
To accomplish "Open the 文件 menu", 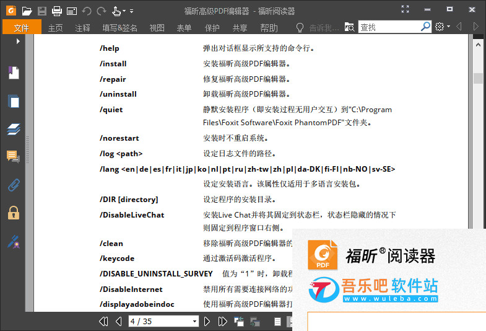I will point(22,28).
